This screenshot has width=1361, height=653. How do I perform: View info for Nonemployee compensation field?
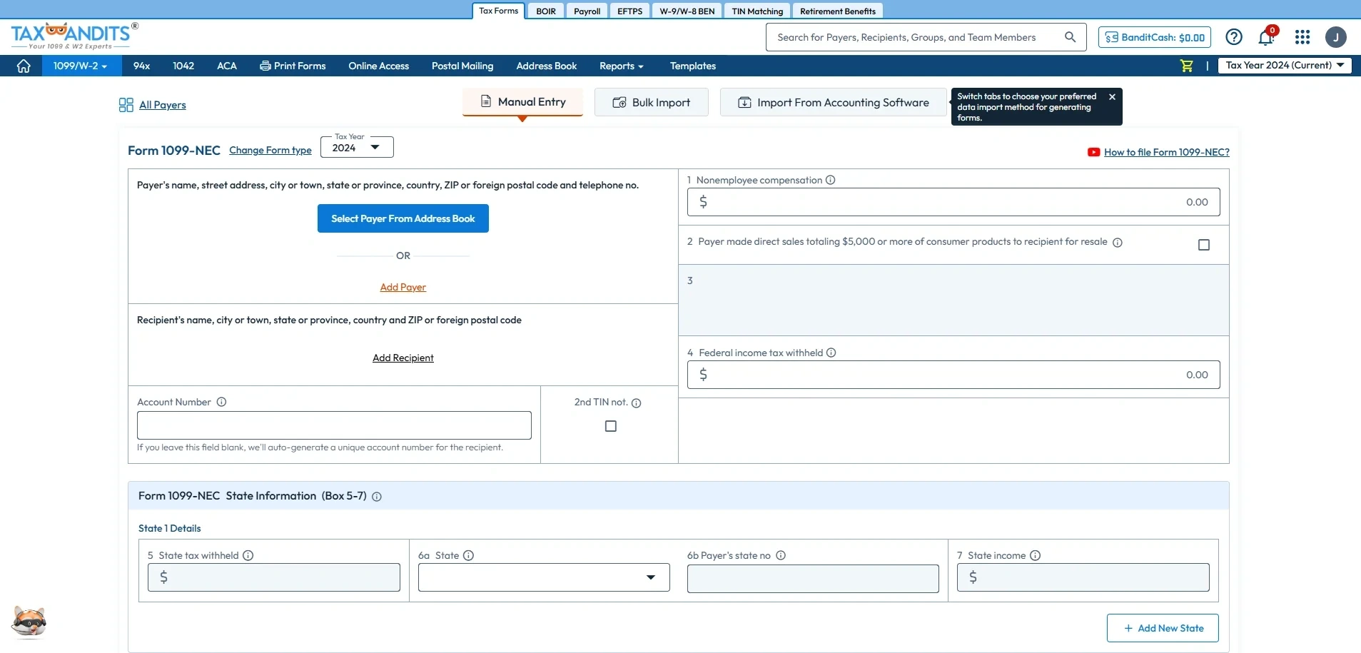831,180
